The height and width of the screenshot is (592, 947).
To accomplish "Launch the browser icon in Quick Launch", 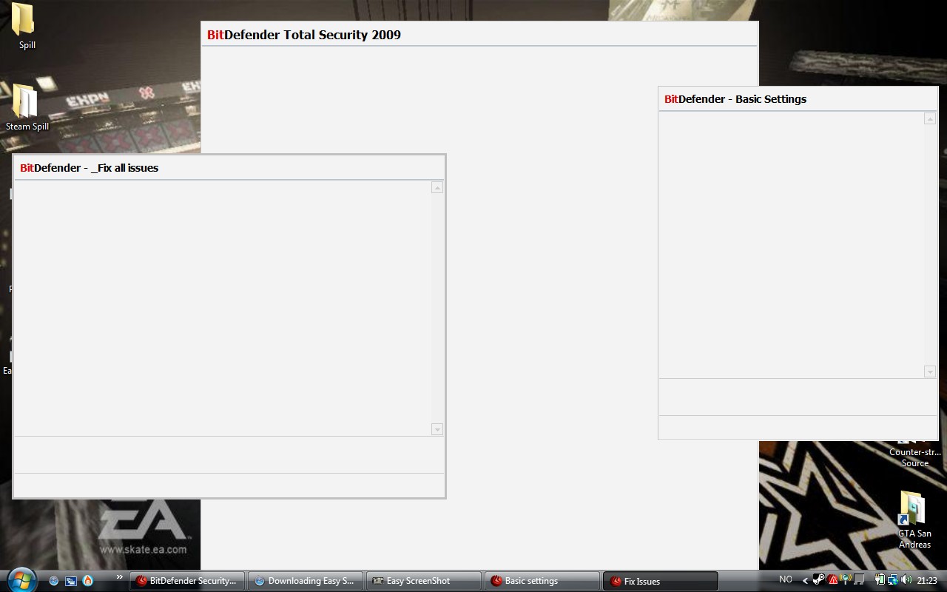I will tap(54, 581).
